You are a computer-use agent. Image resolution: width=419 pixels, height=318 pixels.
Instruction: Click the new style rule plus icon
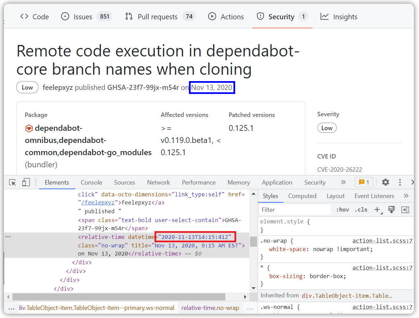tap(378, 210)
